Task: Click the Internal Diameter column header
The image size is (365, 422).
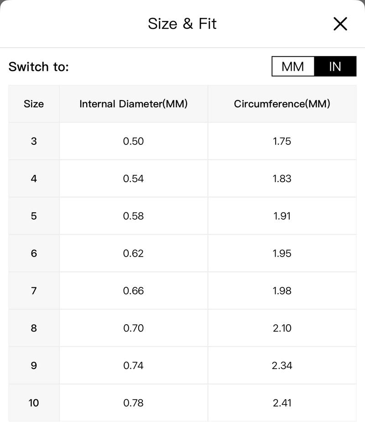Action: tap(134, 104)
